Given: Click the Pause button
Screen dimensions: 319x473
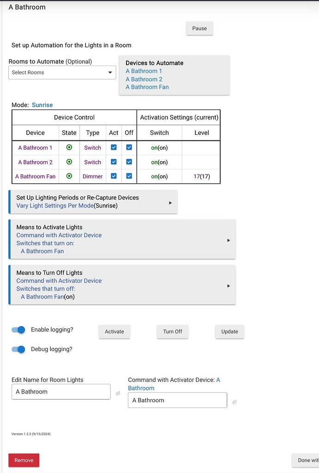Looking at the screenshot, I should tap(199, 28).
